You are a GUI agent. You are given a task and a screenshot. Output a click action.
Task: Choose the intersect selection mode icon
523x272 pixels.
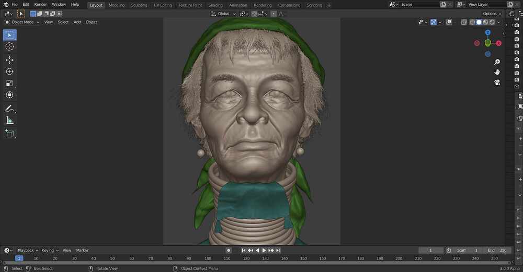coord(59,14)
